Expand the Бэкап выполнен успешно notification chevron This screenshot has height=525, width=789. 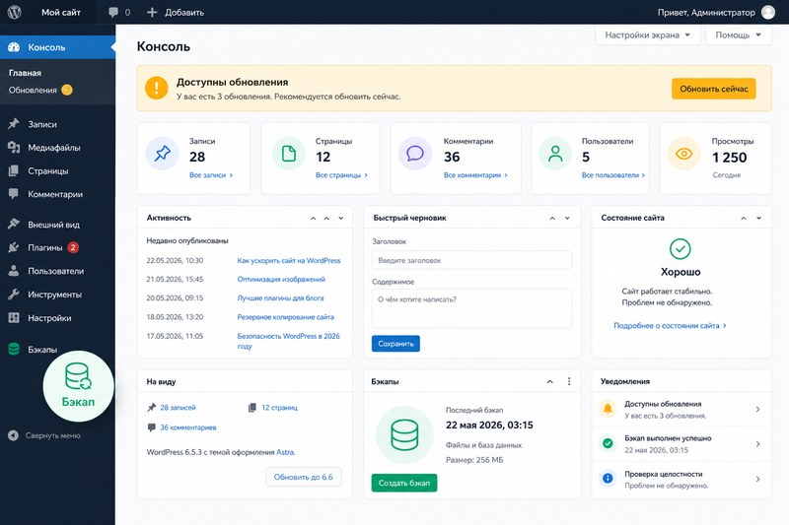(757, 444)
